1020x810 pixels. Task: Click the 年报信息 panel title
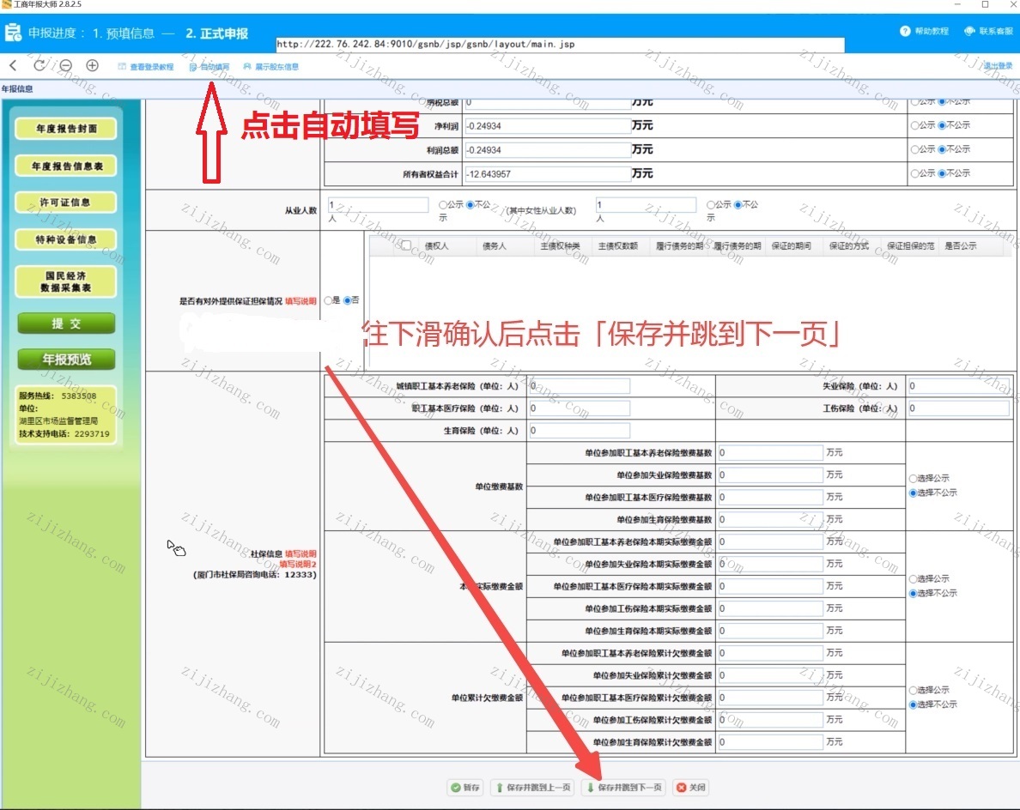17,89
